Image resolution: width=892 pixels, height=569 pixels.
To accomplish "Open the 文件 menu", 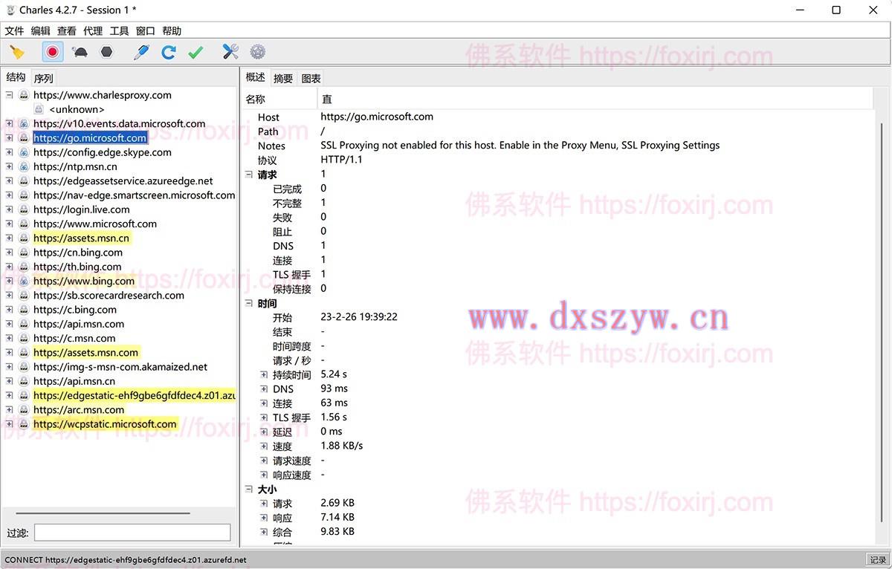I will tap(14, 31).
